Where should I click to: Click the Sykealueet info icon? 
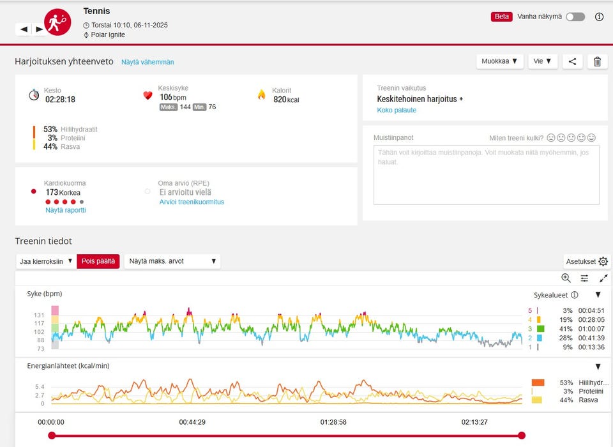(x=574, y=295)
